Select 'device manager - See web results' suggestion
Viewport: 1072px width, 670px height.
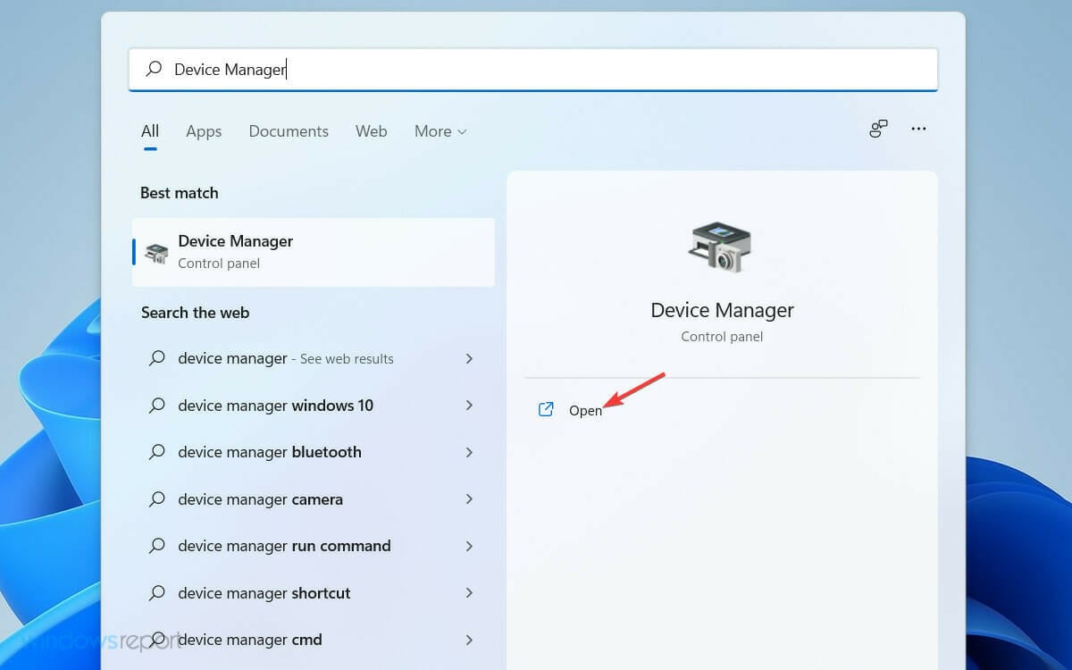click(x=314, y=358)
